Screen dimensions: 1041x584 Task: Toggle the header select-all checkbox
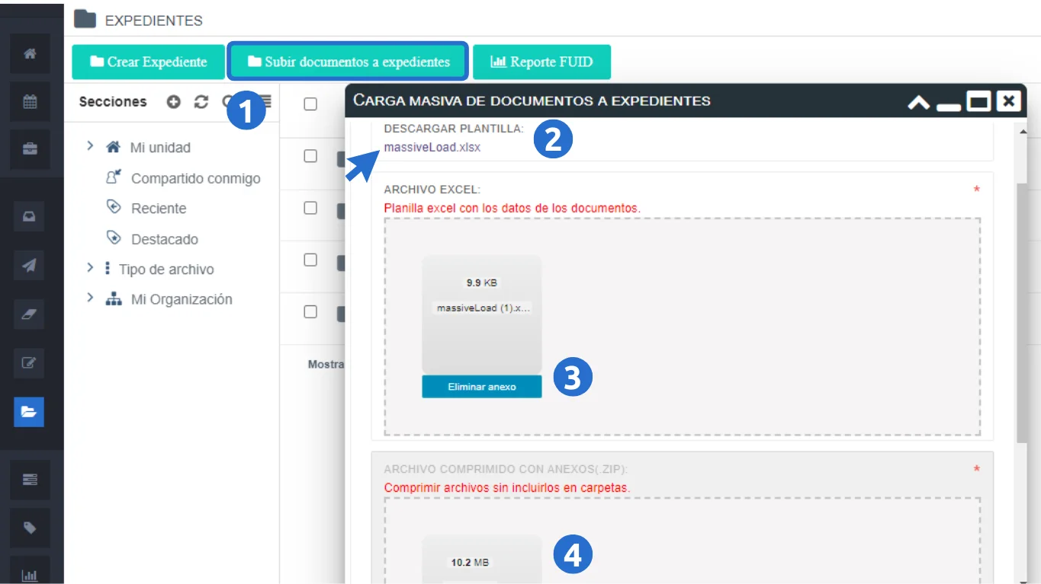(x=310, y=104)
